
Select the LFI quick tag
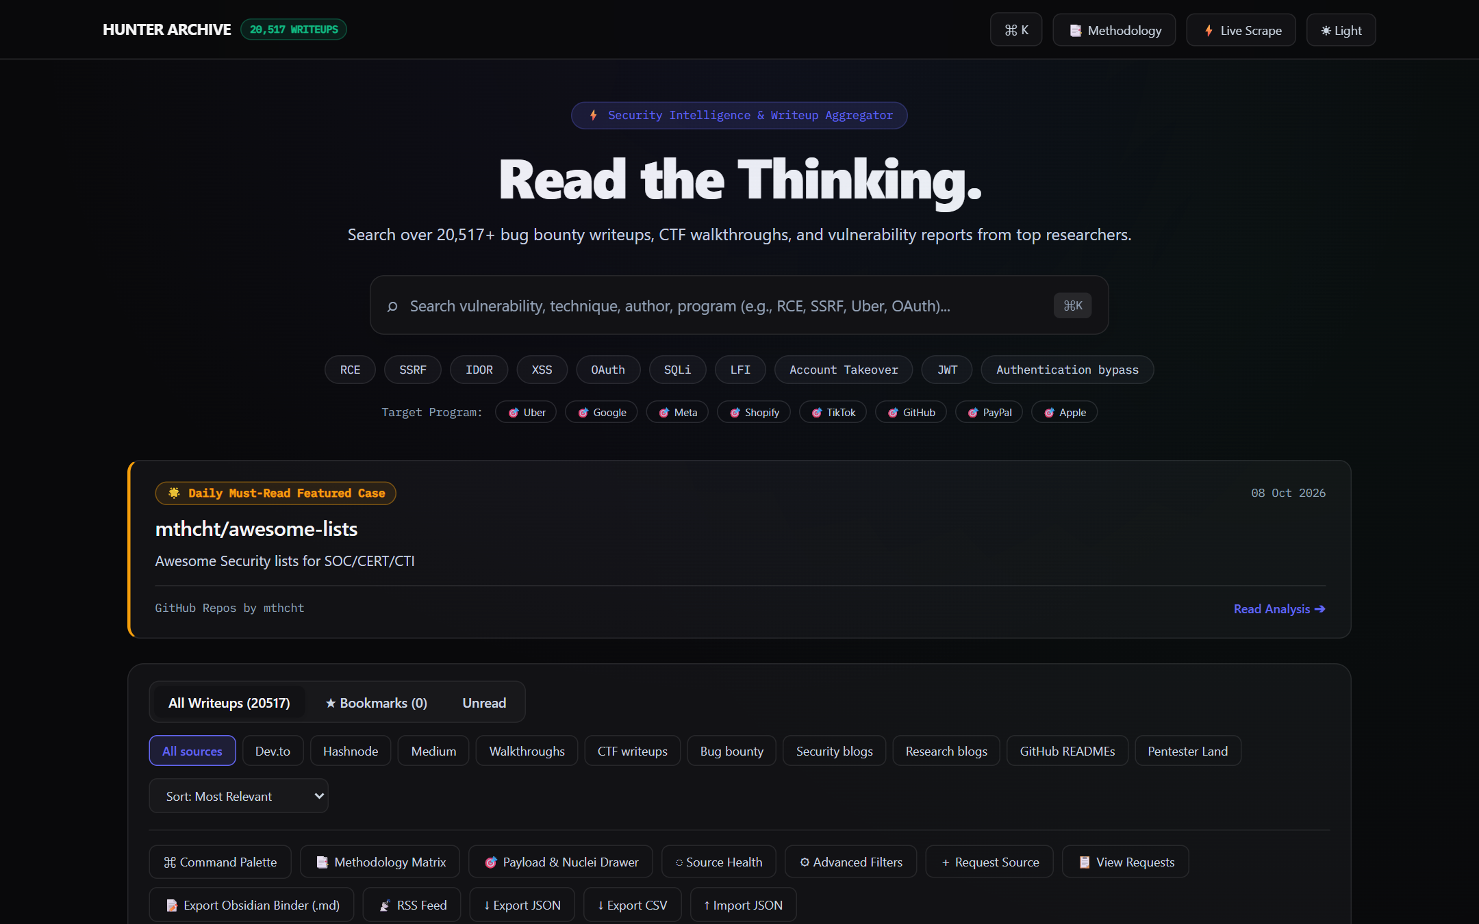click(x=740, y=370)
